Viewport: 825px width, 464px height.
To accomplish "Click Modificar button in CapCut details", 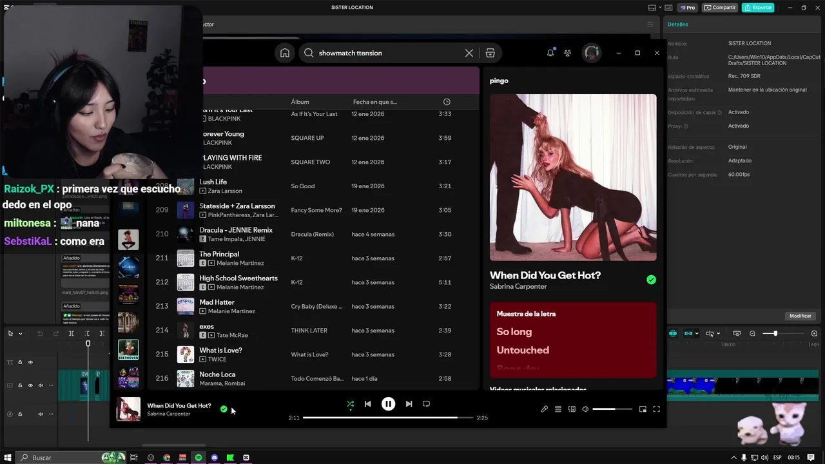I will point(801,316).
